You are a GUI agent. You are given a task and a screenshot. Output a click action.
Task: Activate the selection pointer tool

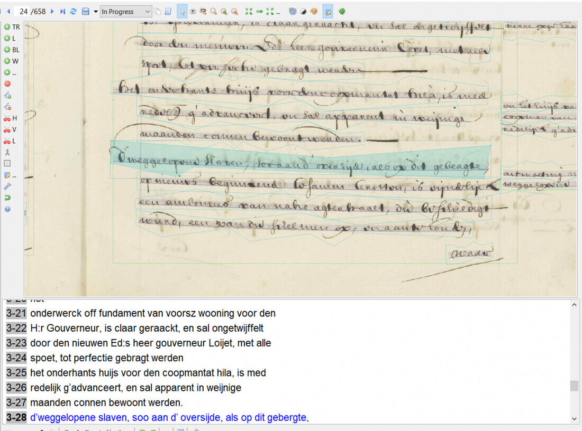[x=182, y=12]
